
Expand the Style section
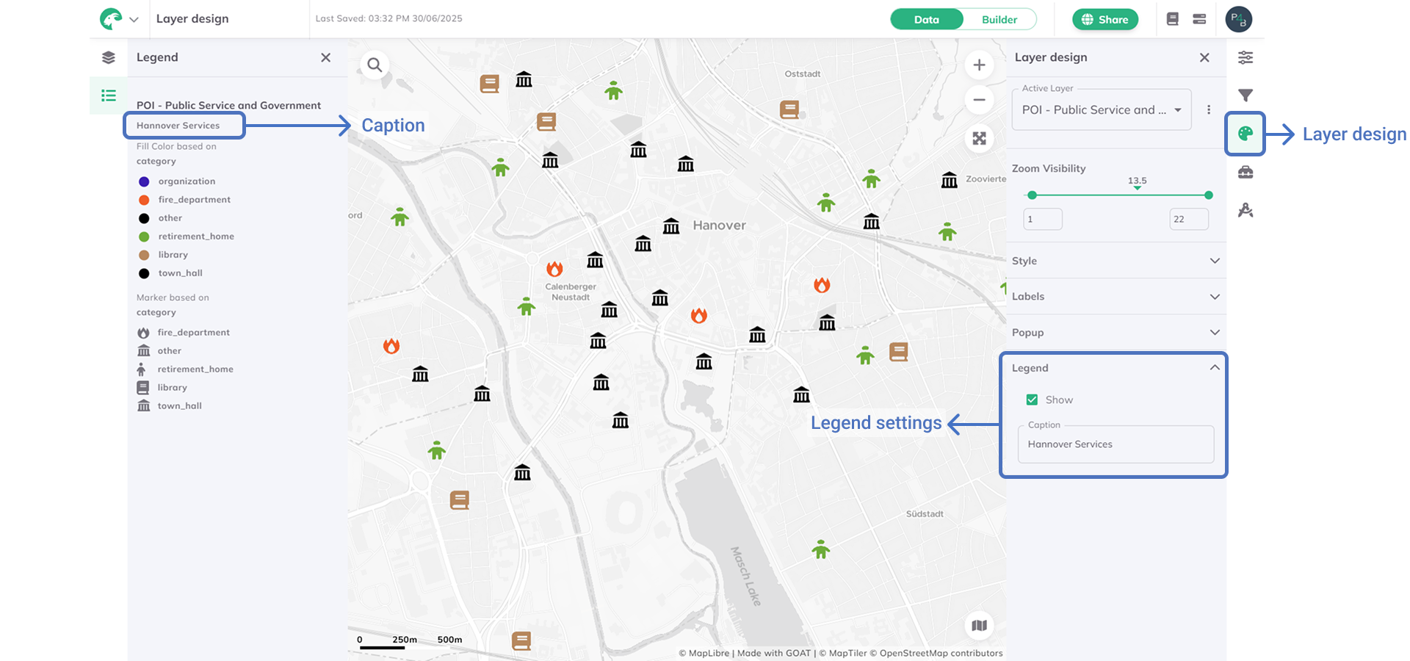(1115, 261)
